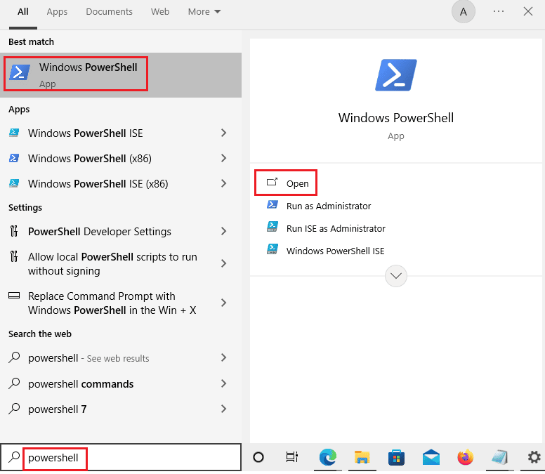Open notepad-style app on taskbar
The width and height of the screenshot is (545, 474).
499,457
